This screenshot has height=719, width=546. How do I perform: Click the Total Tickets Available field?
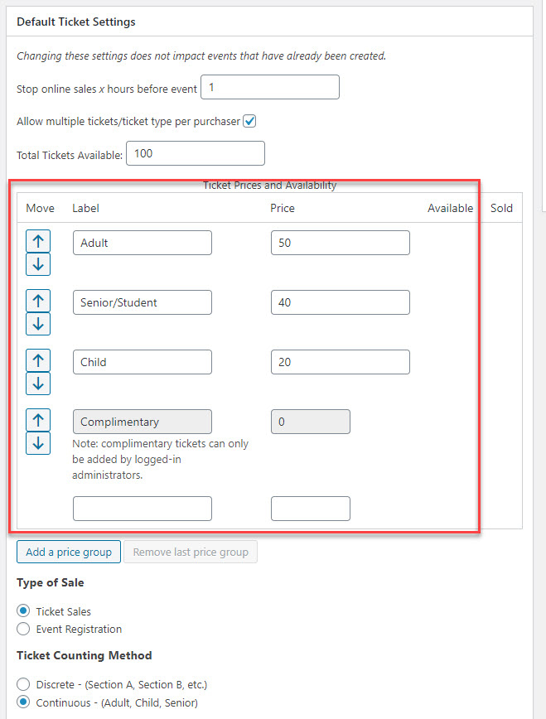pyautogui.click(x=195, y=152)
